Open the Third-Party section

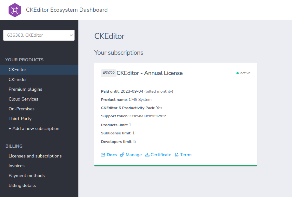[x=20, y=119]
